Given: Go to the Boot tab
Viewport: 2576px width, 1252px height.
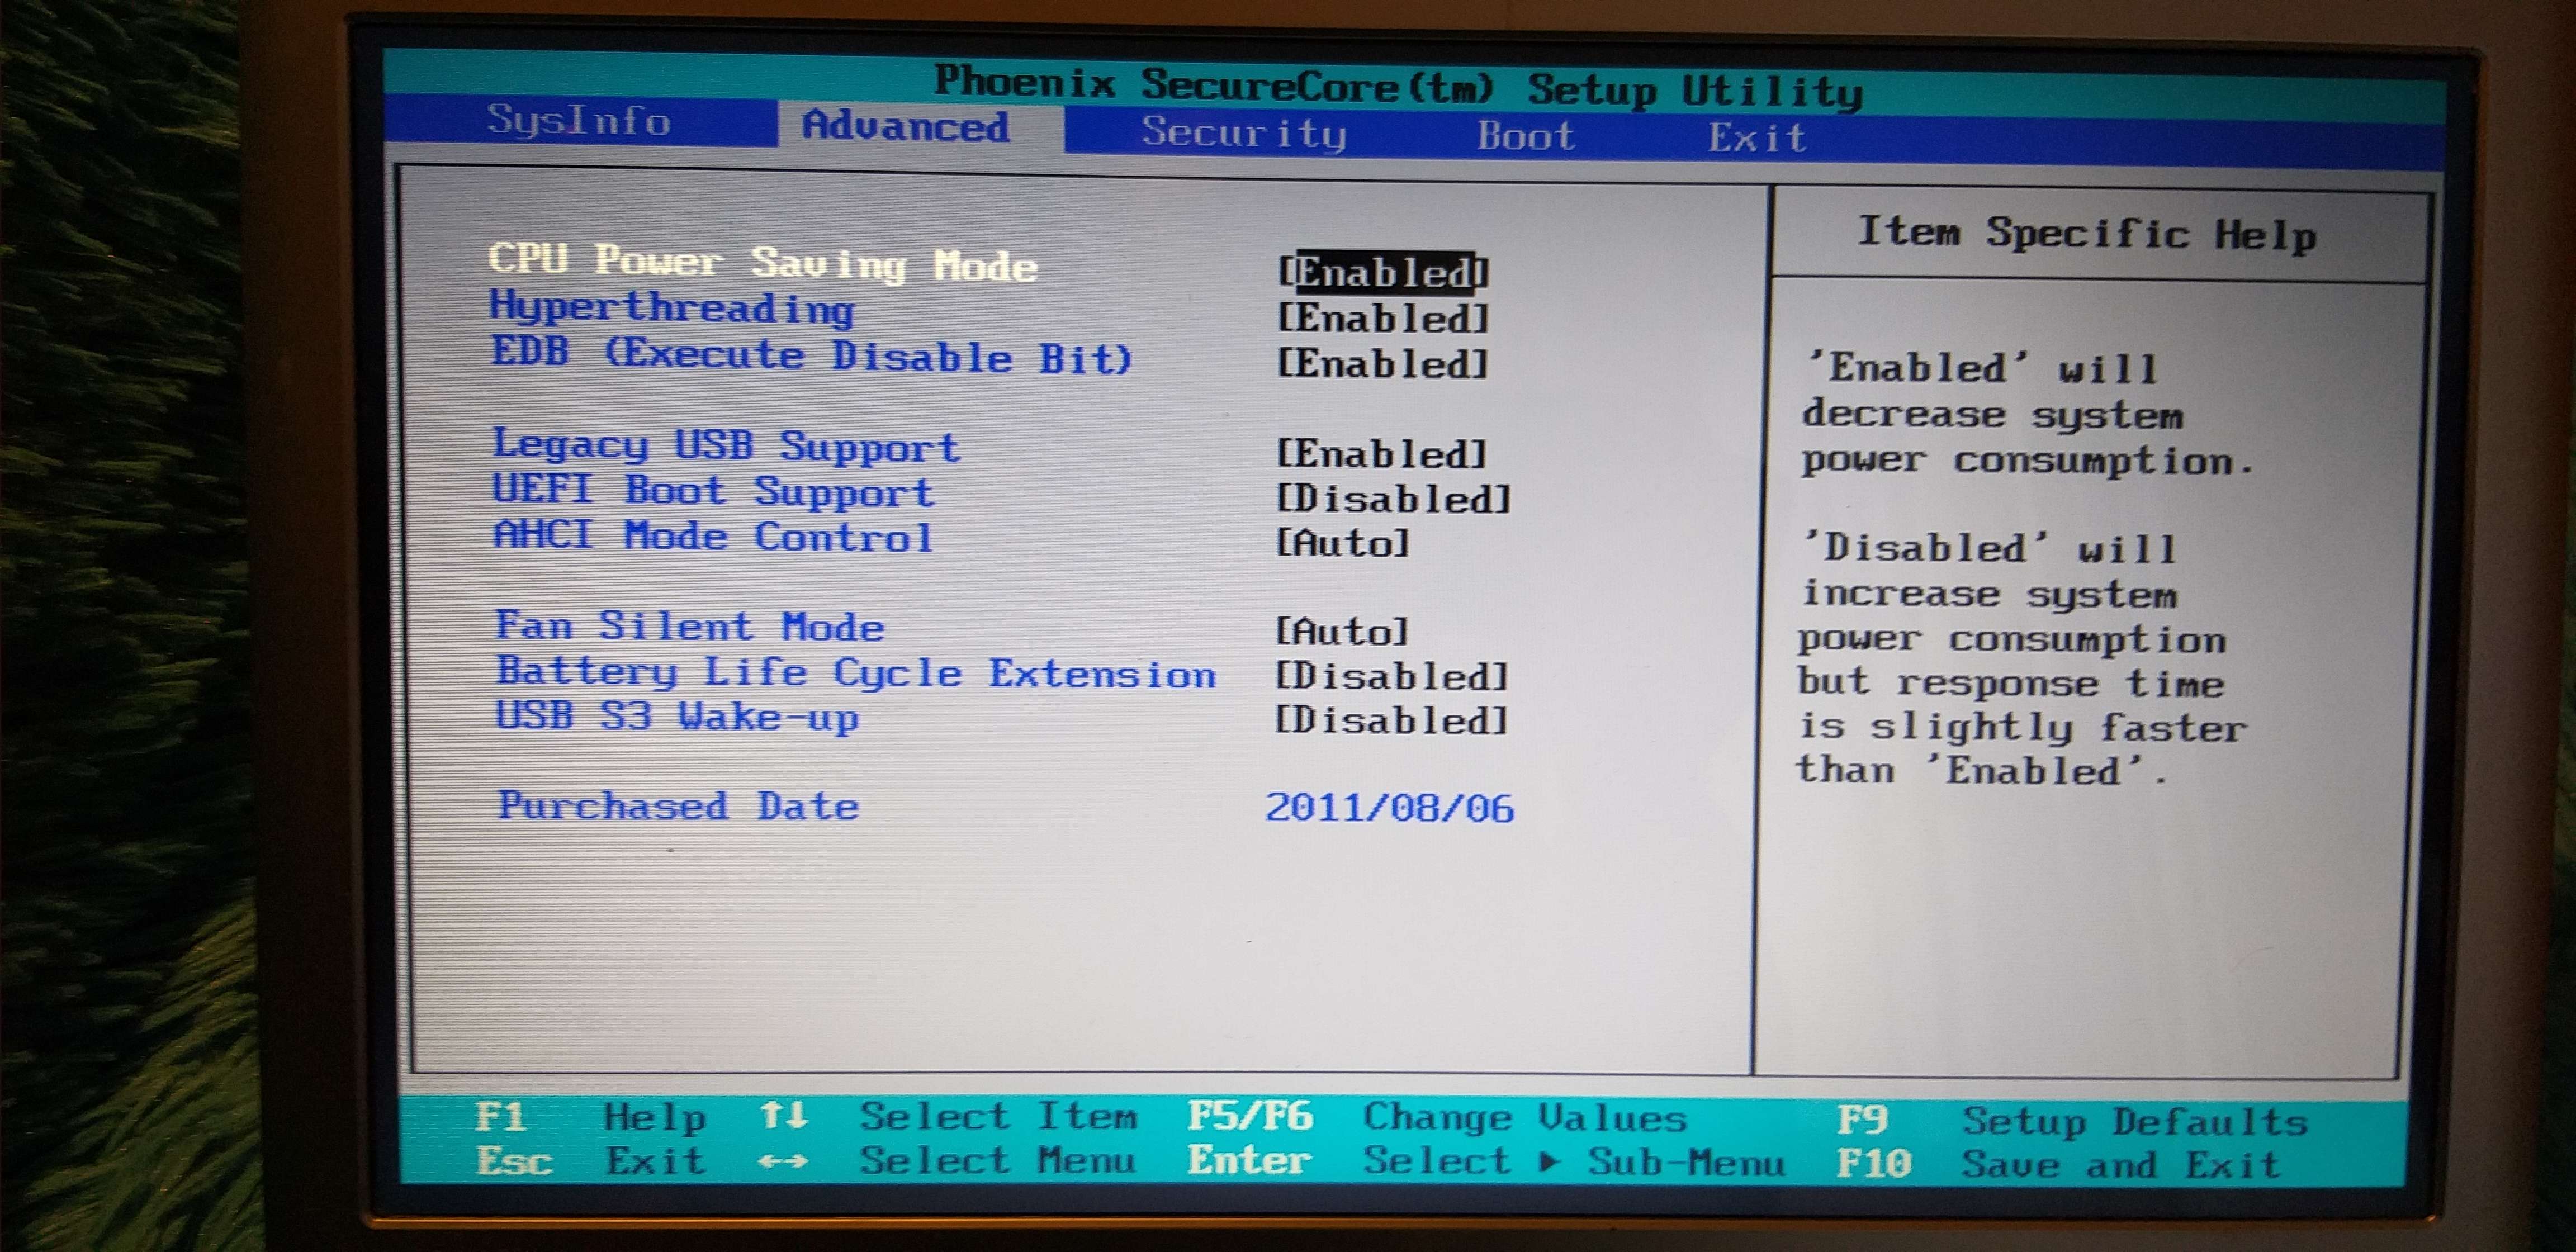Looking at the screenshot, I should (x=1526, y=135).
